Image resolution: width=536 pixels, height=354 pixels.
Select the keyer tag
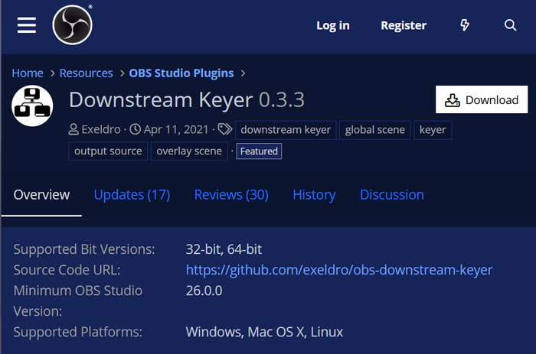coord(433,130)
